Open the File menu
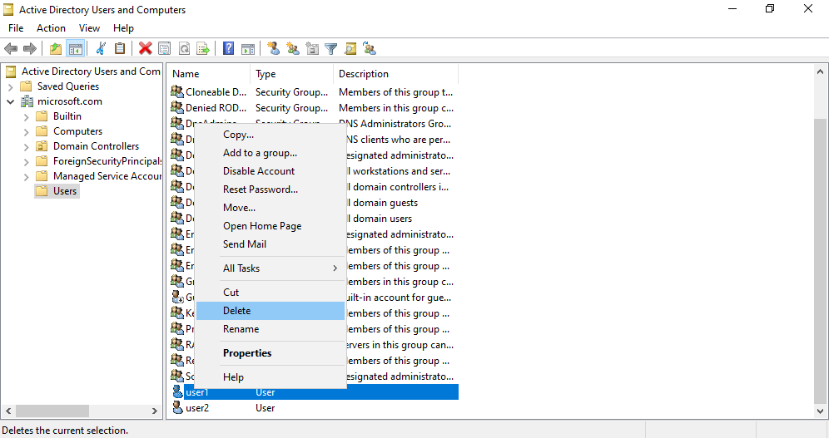829x438 pixels. tap(16, 28)
